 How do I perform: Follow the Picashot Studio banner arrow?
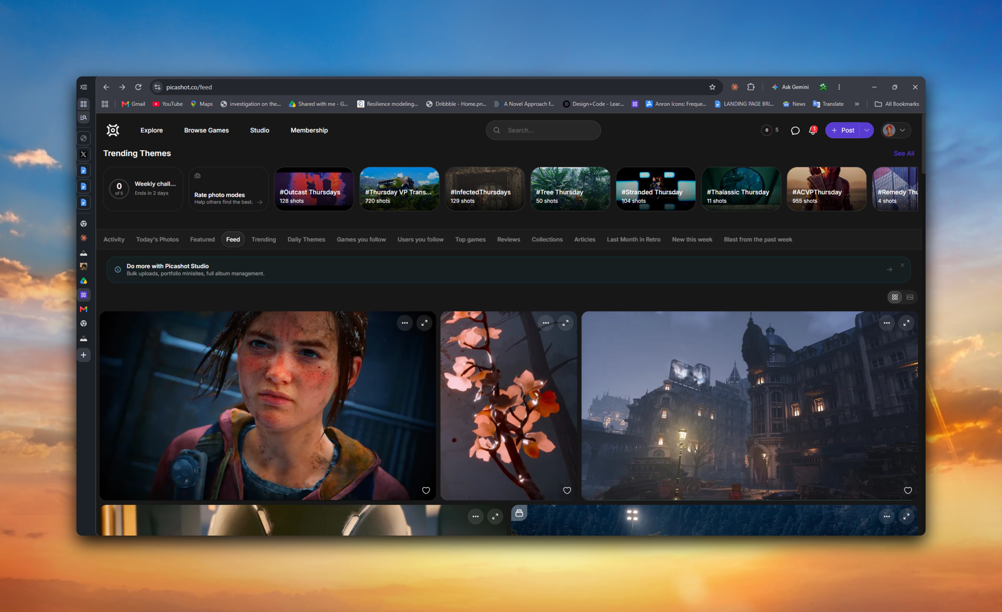(889, 269)
